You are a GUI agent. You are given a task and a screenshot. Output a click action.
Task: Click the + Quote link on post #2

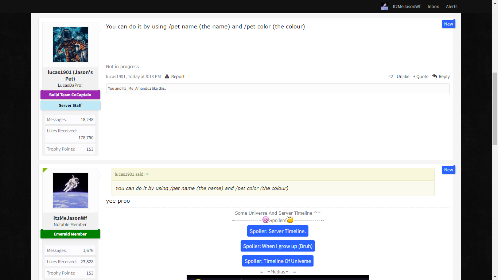pos(421,77)
